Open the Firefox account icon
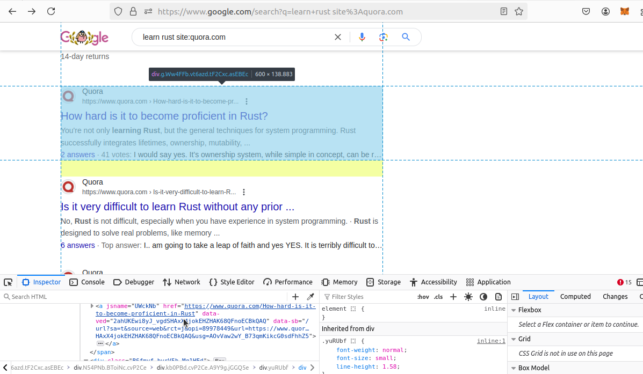This screenshot has width=643, height=374. pyautogui.click(x=605, y=11)
